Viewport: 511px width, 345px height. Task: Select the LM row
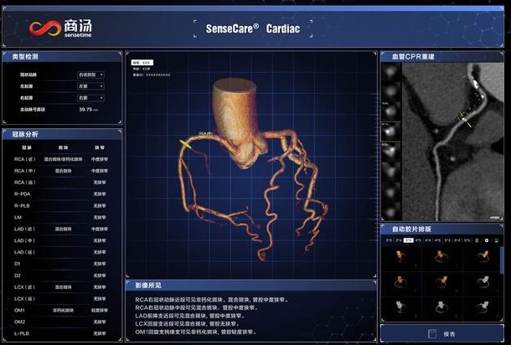[x=62, y=217]
